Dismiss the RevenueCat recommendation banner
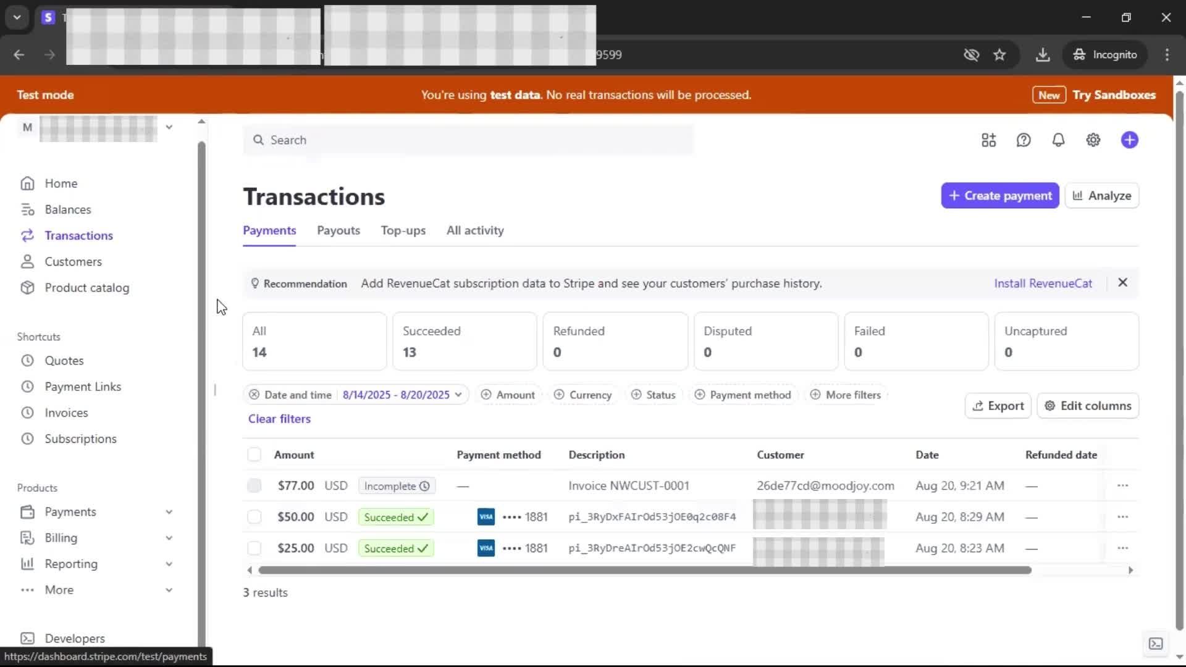The width and height of the screenshot is (1186, 667). [1122, 282]
